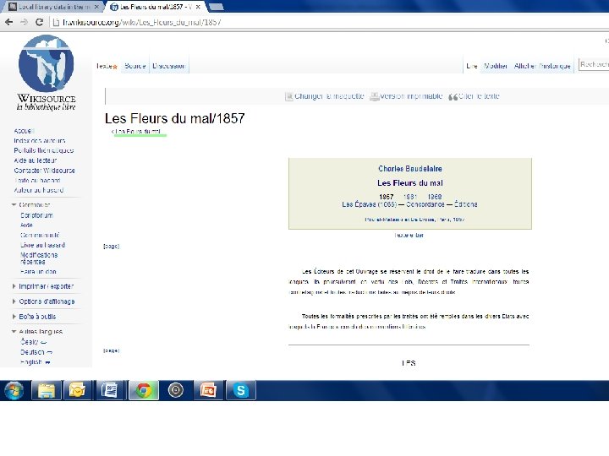This screenshot has height=456, width=609.
Task: Click Les Fleurs du mal box title
Action: click(410, 183)
